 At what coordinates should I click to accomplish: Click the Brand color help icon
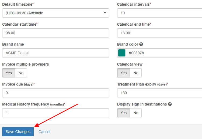(x=141, y=44)
